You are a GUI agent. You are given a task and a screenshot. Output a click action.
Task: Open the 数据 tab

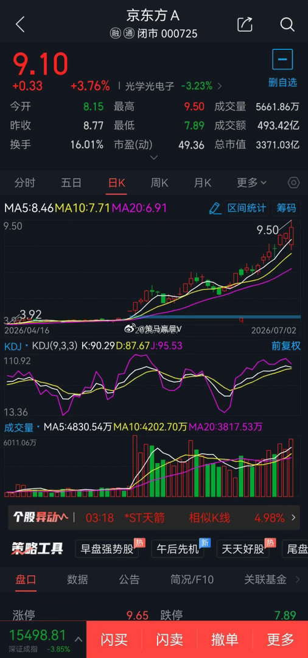[x=77, y=579]
